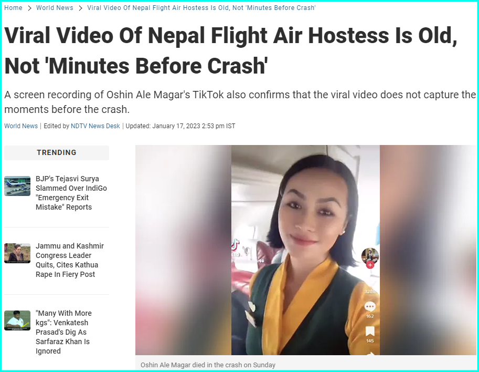Open the Home breadcrumb link

[13, 8]
